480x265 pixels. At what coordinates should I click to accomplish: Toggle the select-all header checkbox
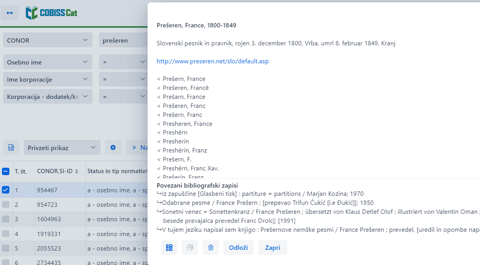[5, 171]
